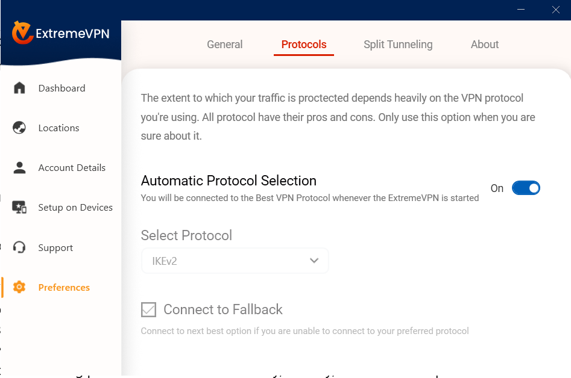Image resolution: width=571 pixels, height=378 pixels.
Task: Minimize the ExtremeVPN window
Action: pyautogui.click(x=522, y=10)
